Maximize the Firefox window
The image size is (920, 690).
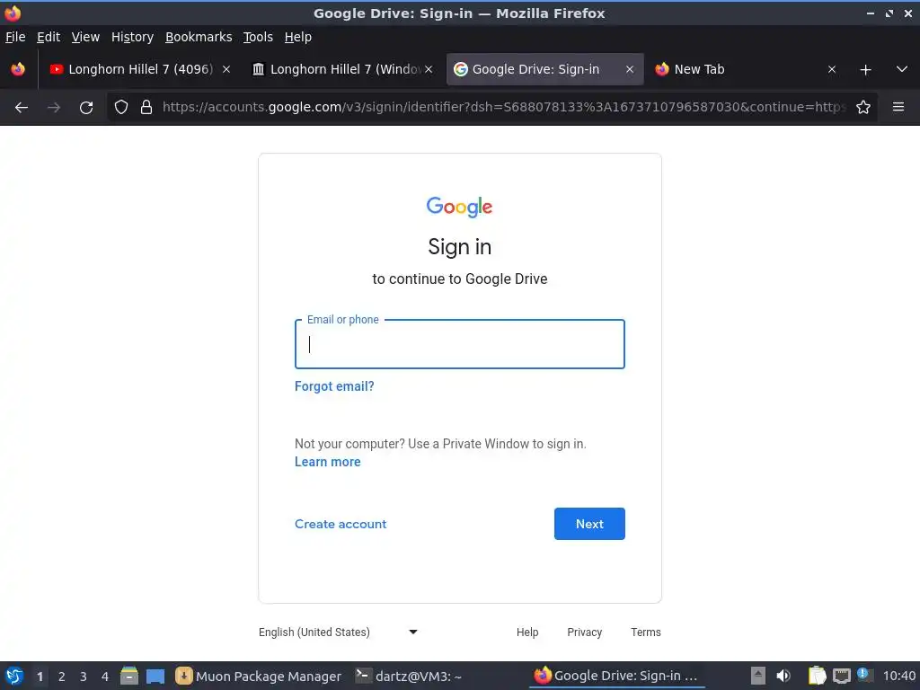[x=889, y=13]
